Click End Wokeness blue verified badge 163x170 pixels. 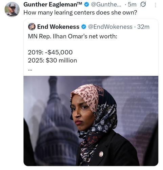point(84,27)
